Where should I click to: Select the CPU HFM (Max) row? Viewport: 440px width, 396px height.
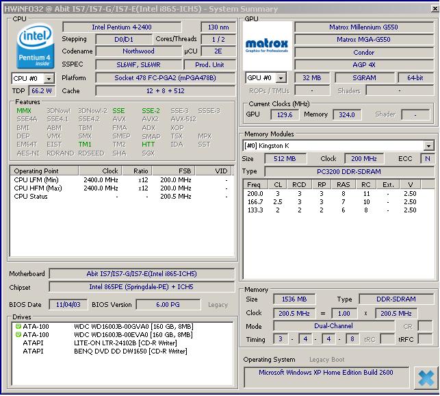(x=122, y=188)
